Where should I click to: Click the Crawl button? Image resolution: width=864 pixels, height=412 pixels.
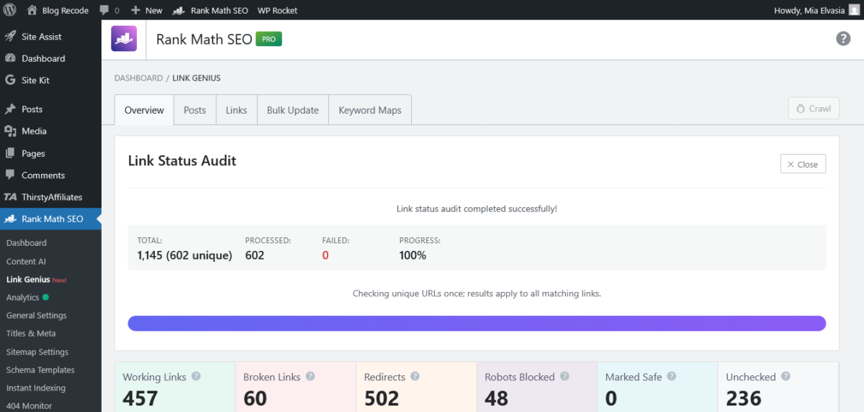[814, 109]
